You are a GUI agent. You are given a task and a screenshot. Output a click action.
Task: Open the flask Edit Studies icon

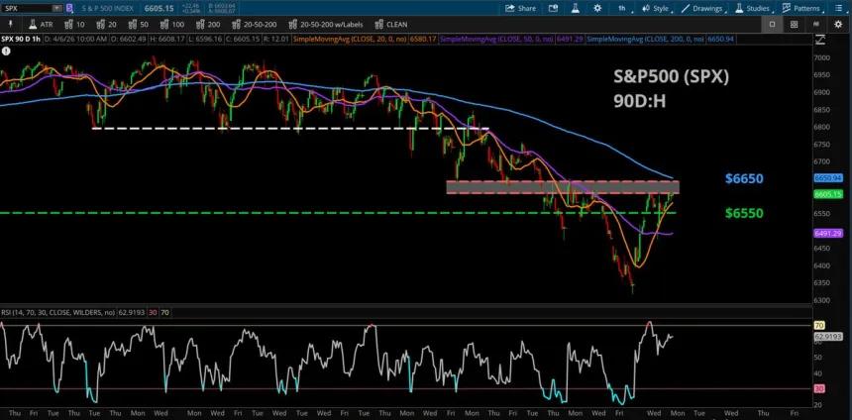pyautogui.click(x=575, y=8)
